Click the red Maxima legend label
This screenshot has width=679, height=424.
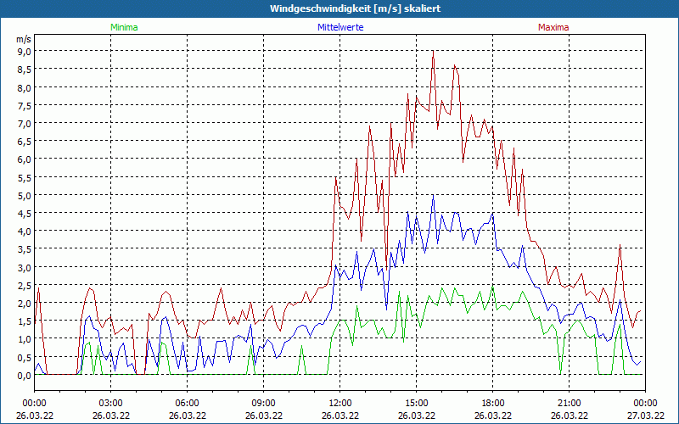point(553,27)
